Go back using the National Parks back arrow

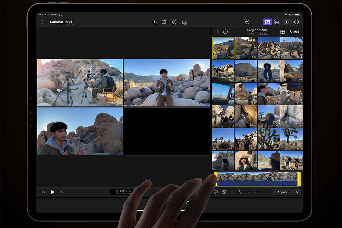43,22
